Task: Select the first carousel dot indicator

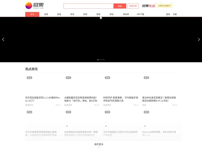Action: (x=98, y=60)
